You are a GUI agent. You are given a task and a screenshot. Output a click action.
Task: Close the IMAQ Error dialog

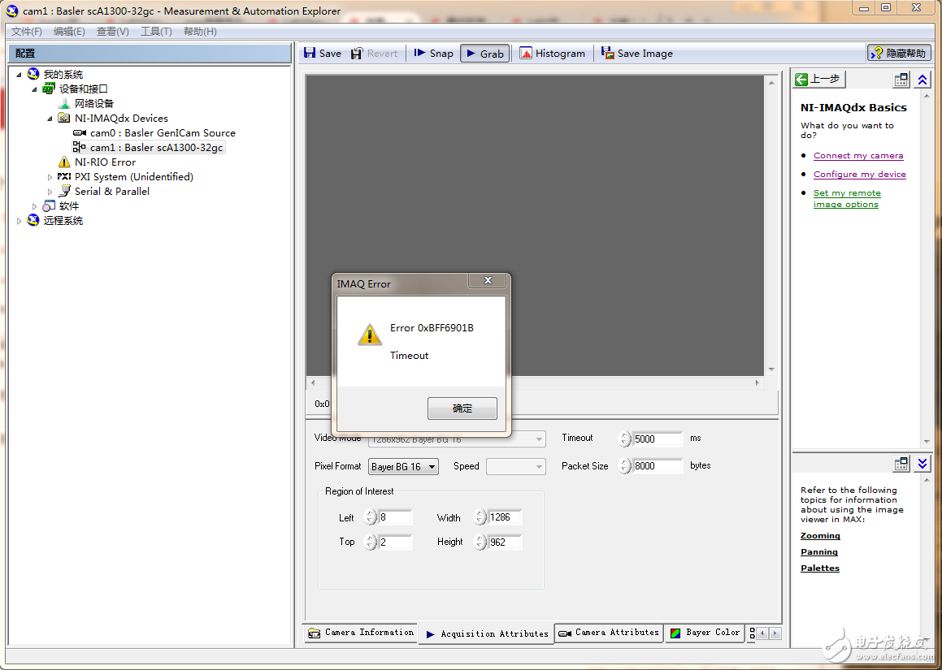pyautogui.click(x=488, y=280)
